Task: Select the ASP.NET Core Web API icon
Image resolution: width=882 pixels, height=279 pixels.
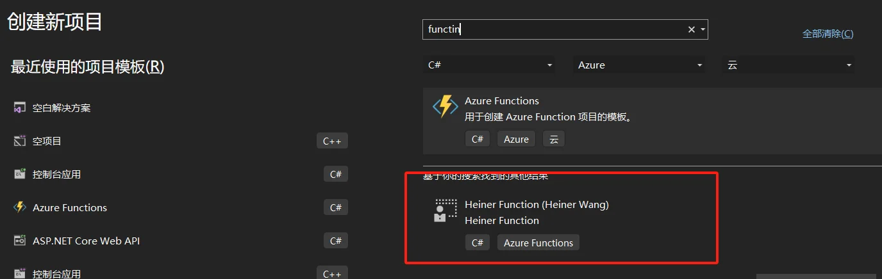Action: (20, 241)
